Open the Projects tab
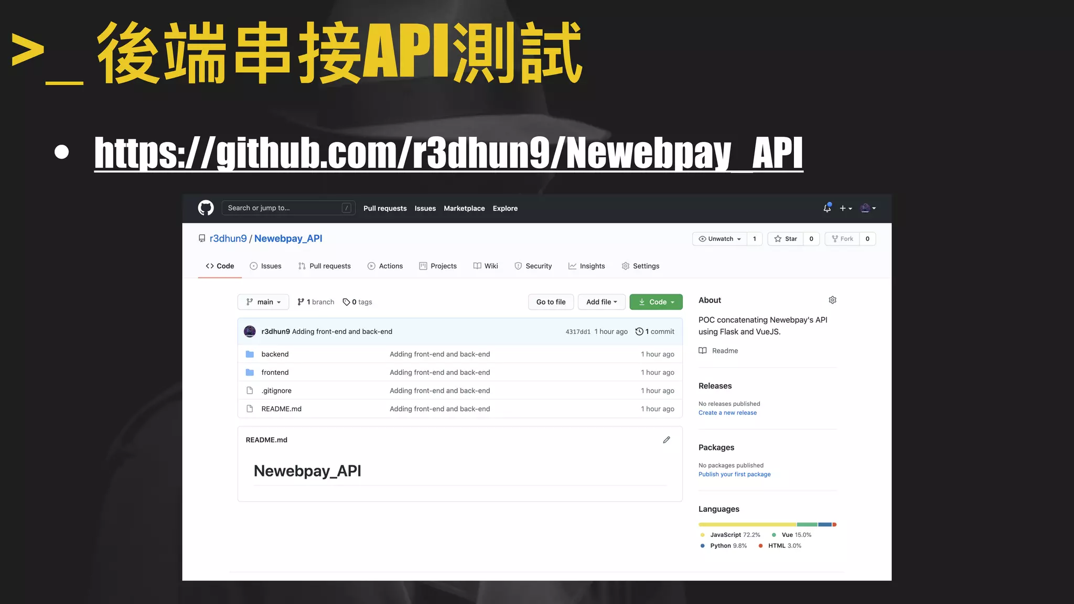1074x604 pixels. click(x=438, y=266)
